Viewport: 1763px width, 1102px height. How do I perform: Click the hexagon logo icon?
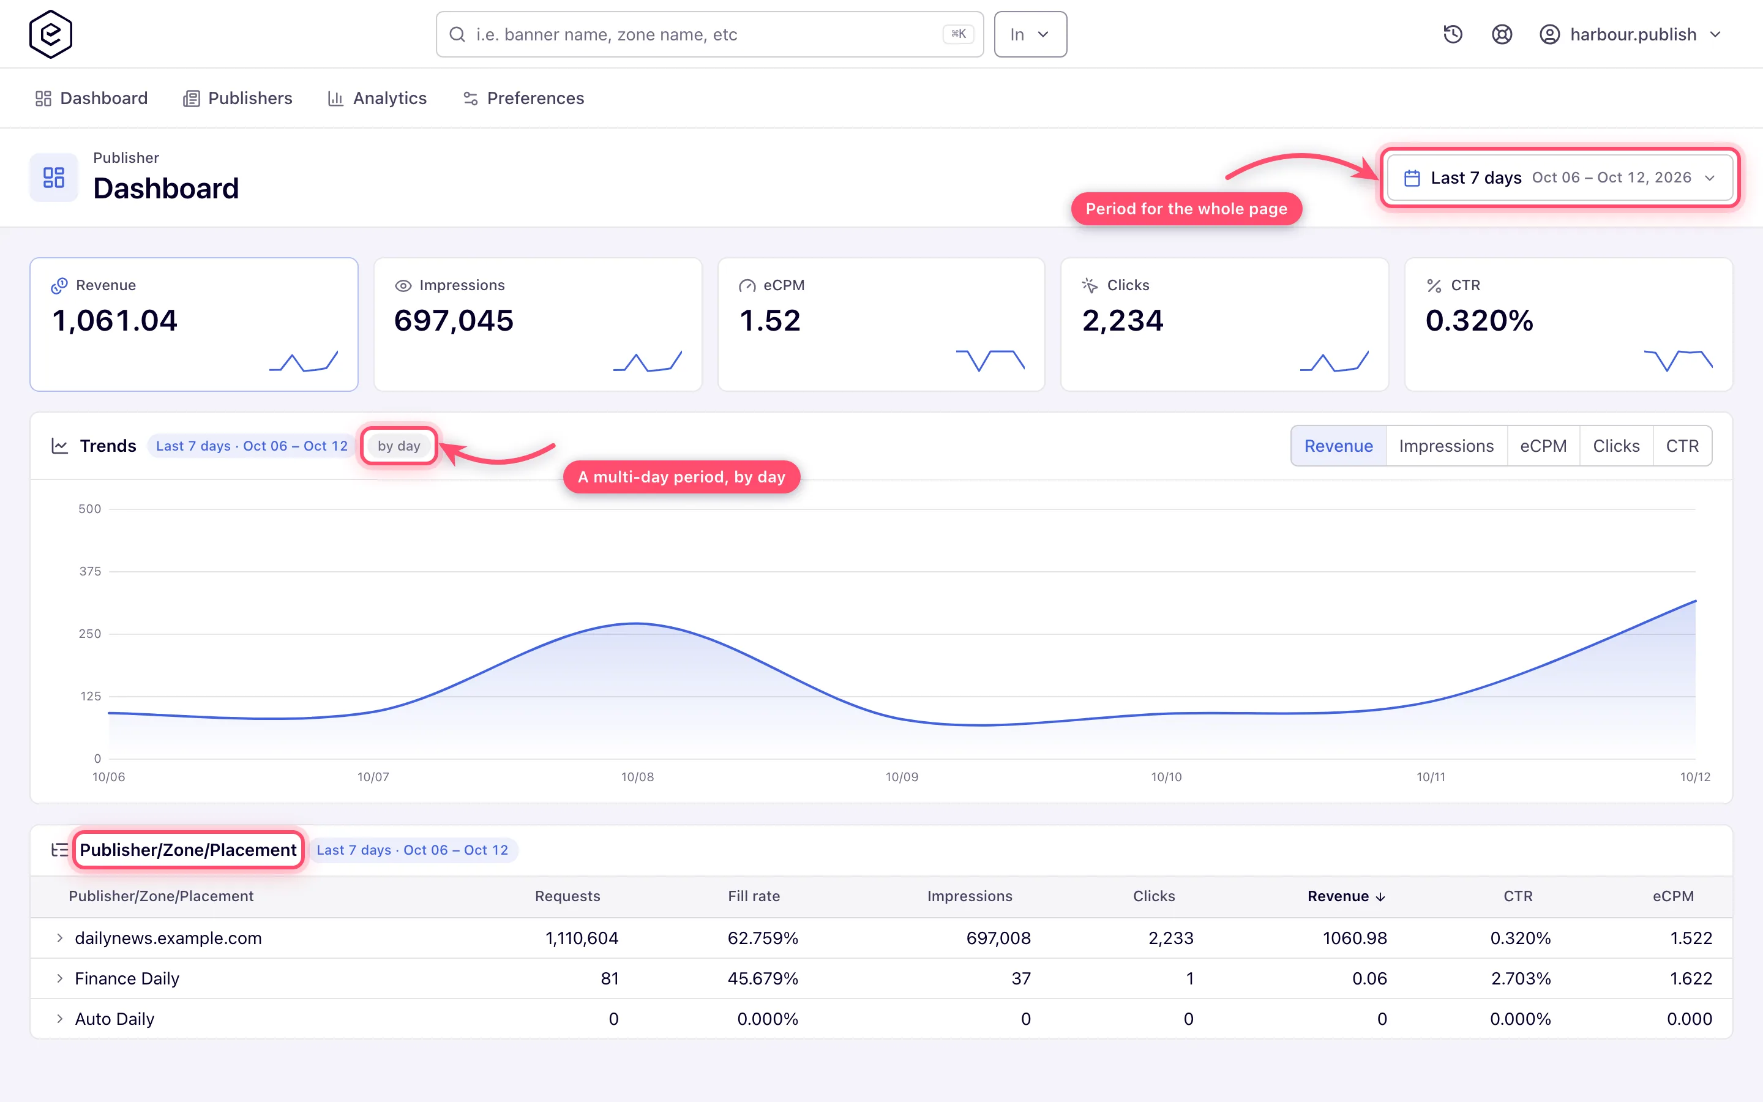click(x=50, y=34)
